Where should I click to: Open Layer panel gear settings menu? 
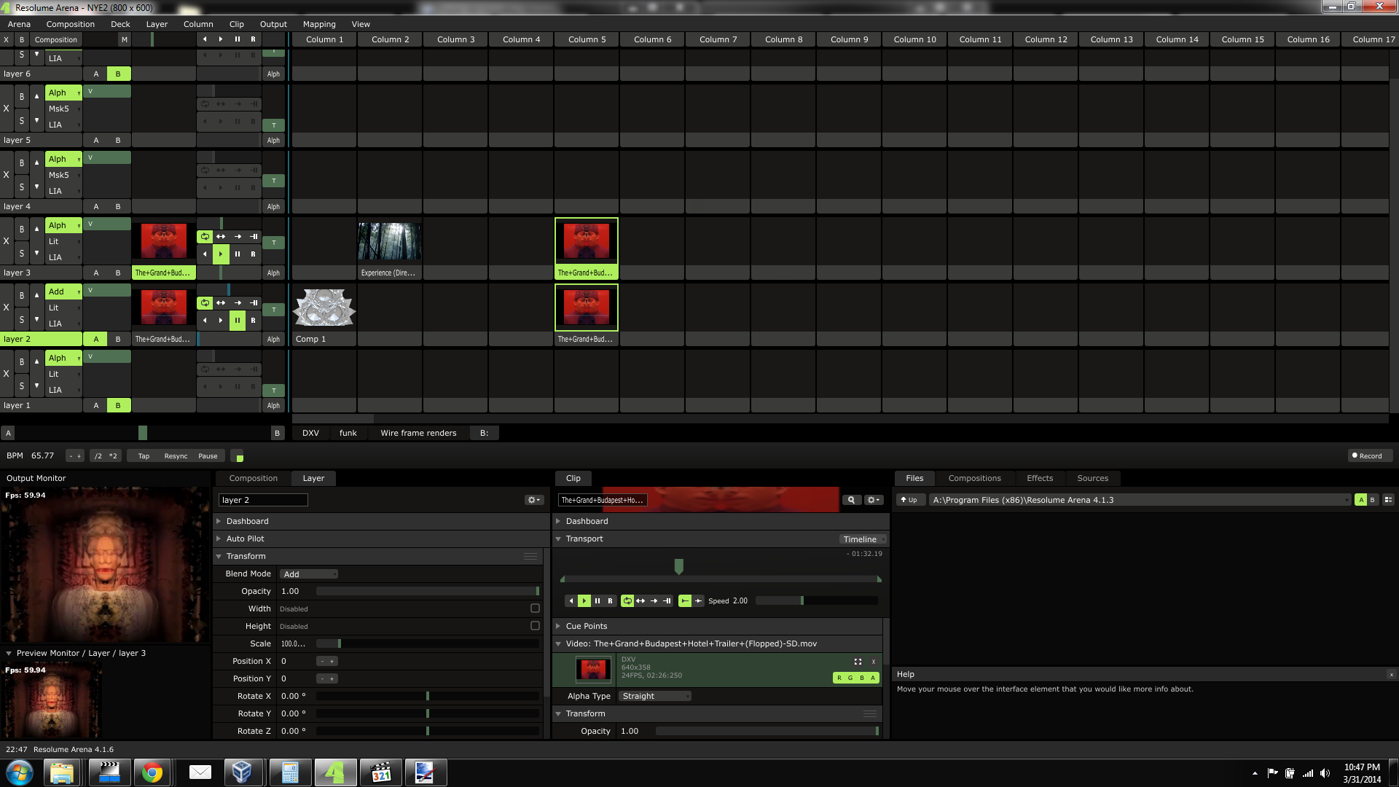533,500
